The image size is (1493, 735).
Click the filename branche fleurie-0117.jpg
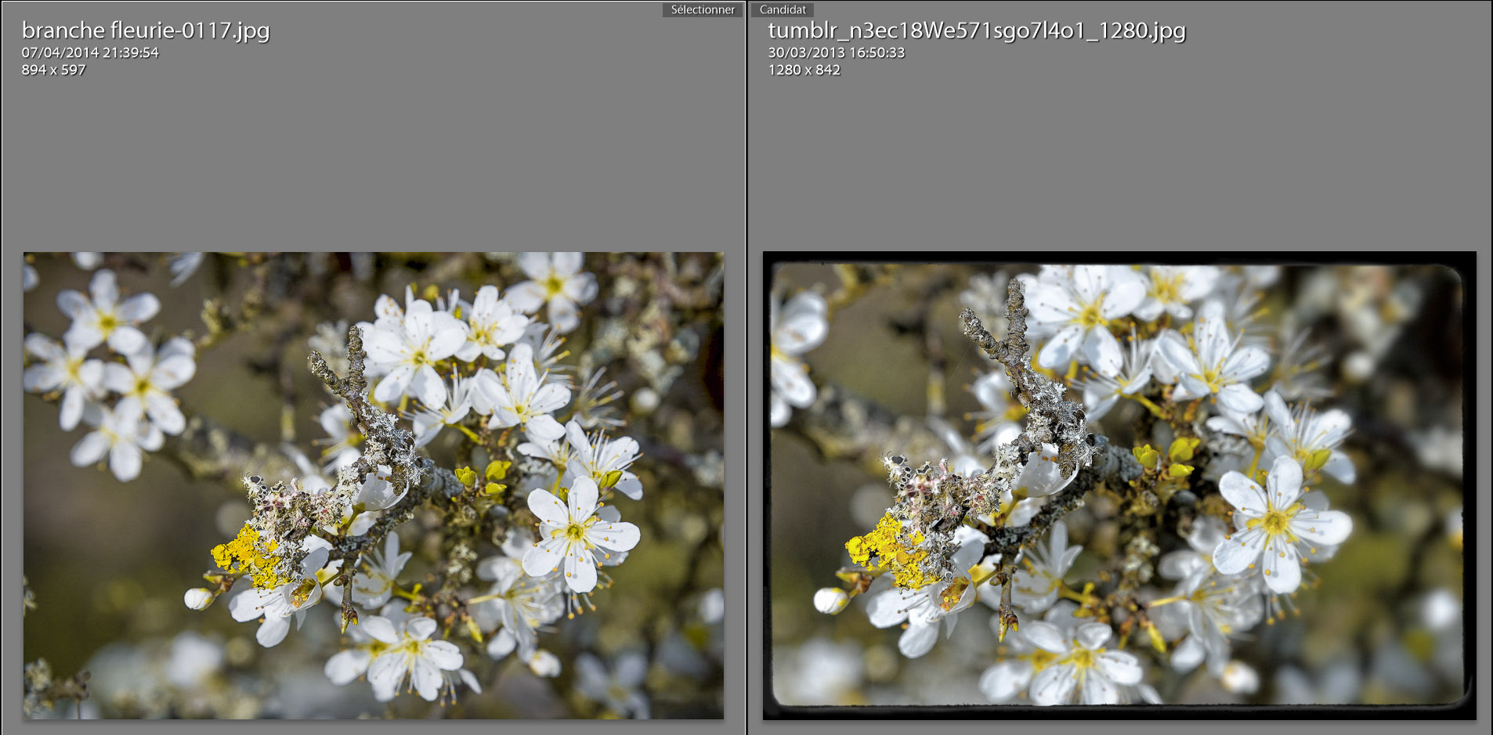coord(146,31)
